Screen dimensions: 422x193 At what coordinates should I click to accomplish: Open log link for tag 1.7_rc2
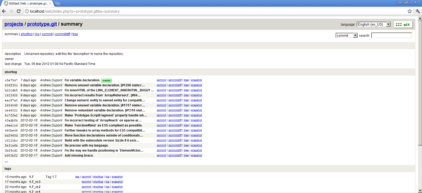(x=107, y=187)
